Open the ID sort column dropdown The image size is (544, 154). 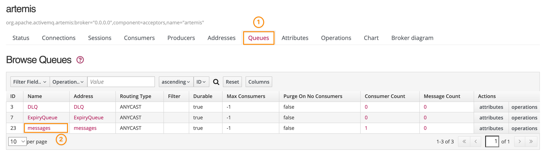point(201,82)
